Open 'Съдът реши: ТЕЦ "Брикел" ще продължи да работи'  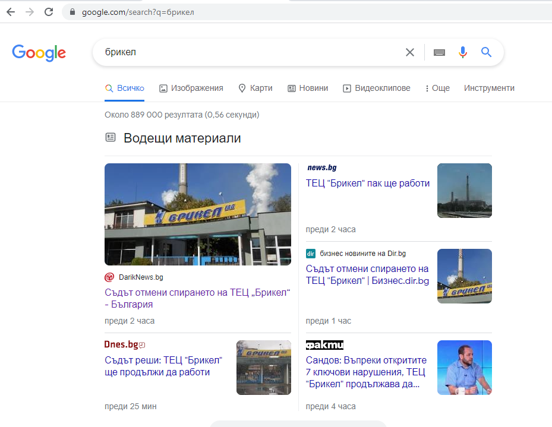click(x=163, y=366)
